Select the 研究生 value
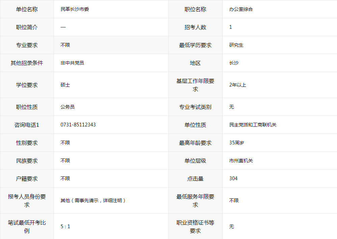This screenshot has height=239, width=337. [x=236, y=45]
